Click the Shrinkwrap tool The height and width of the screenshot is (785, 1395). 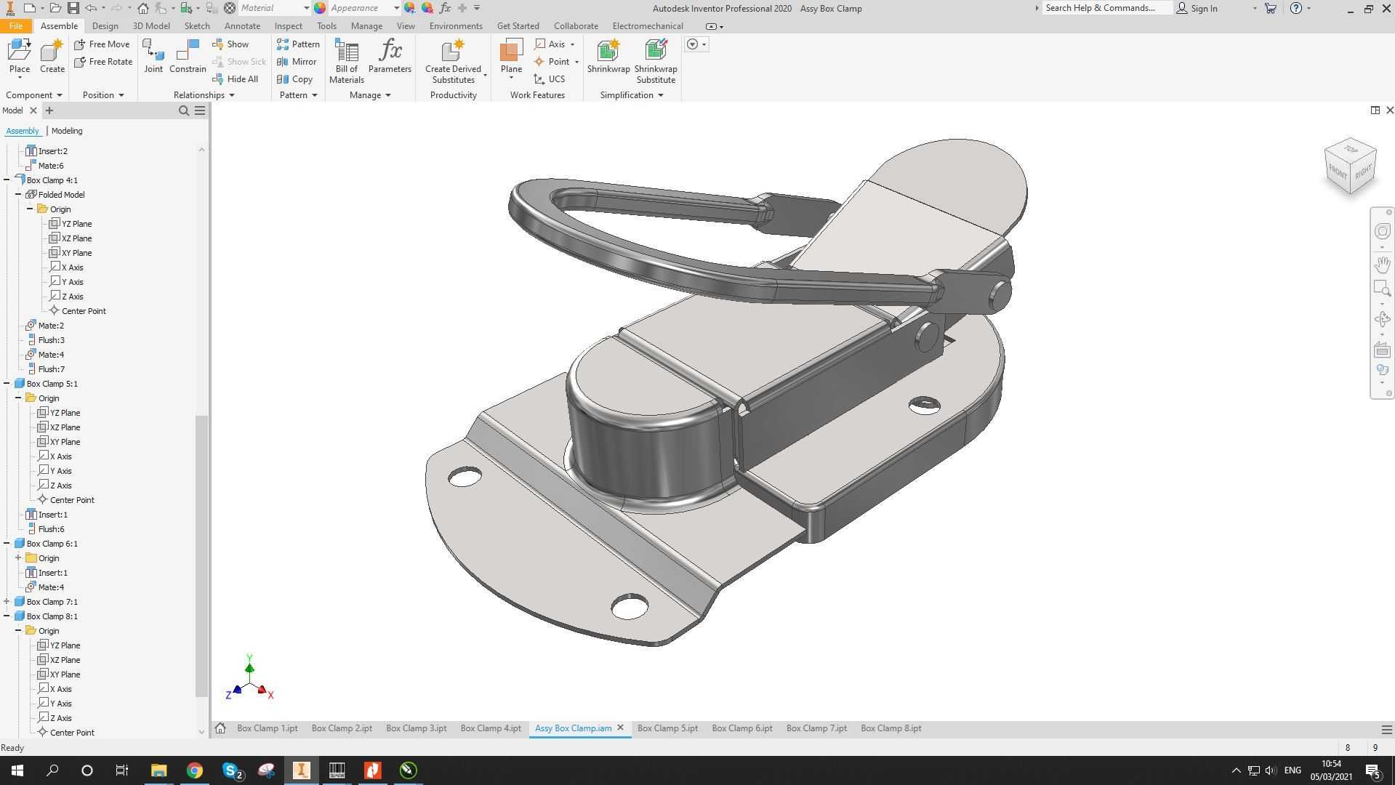608,57
